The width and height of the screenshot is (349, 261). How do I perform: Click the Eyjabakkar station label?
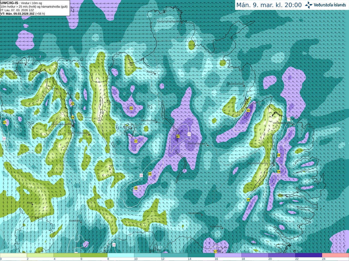tap(216, 226)
